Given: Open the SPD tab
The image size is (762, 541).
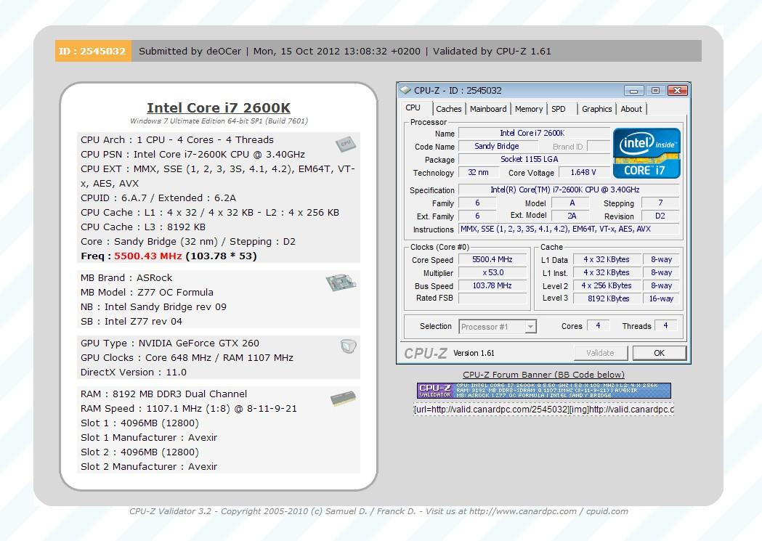Looking at the screenshot, I should coord(559,109).
